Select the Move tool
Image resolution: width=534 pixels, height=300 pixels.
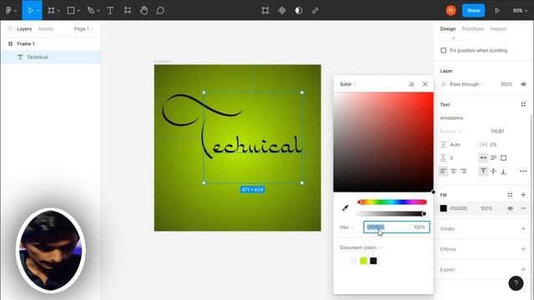(30, 11)
